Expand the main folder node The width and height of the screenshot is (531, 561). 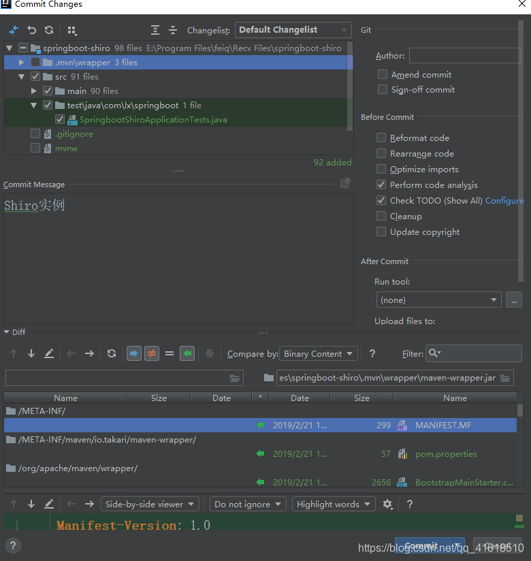point(33,91)
